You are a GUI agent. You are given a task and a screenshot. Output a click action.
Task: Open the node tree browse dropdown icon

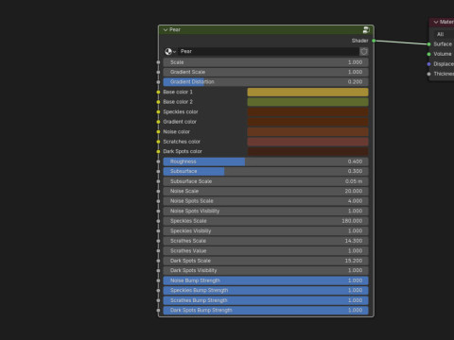[170, 51]
